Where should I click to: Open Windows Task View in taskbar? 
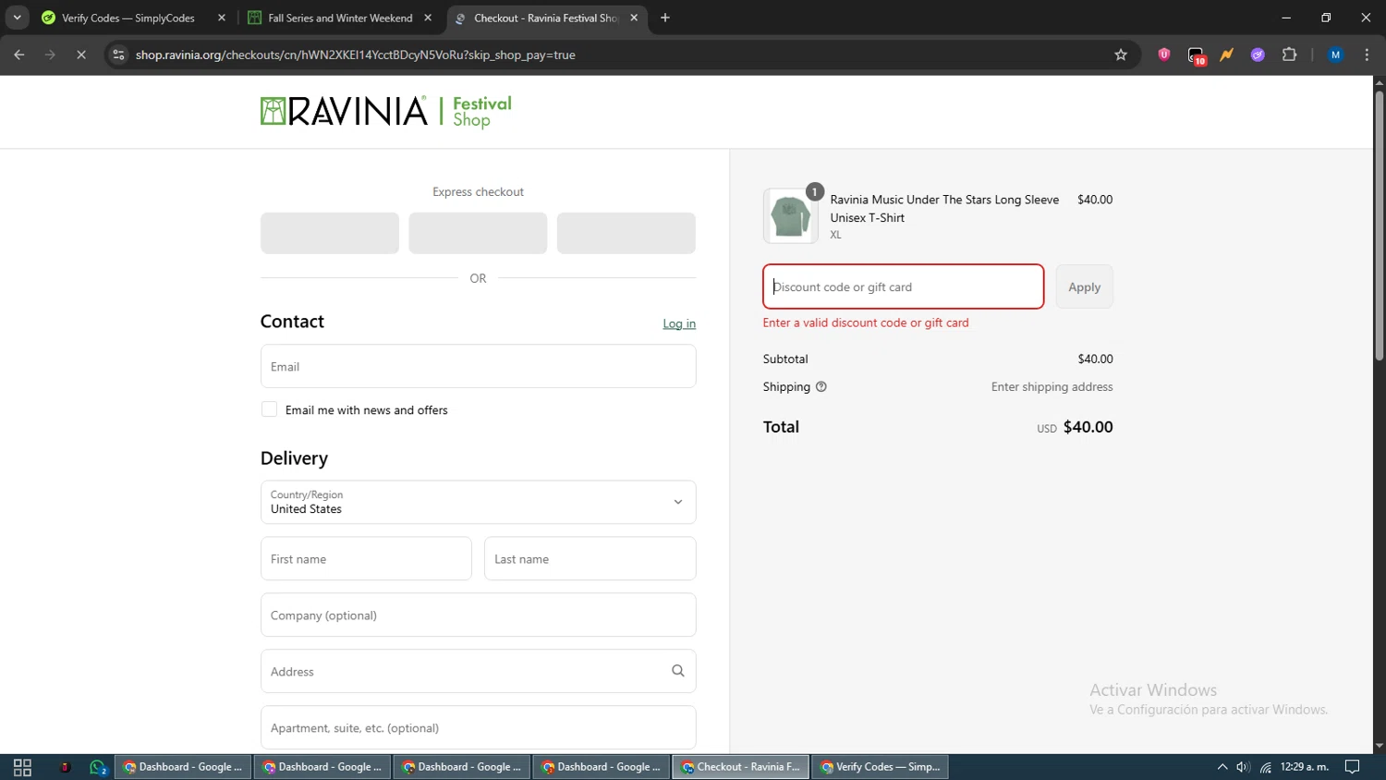click(x=22, y=767)
